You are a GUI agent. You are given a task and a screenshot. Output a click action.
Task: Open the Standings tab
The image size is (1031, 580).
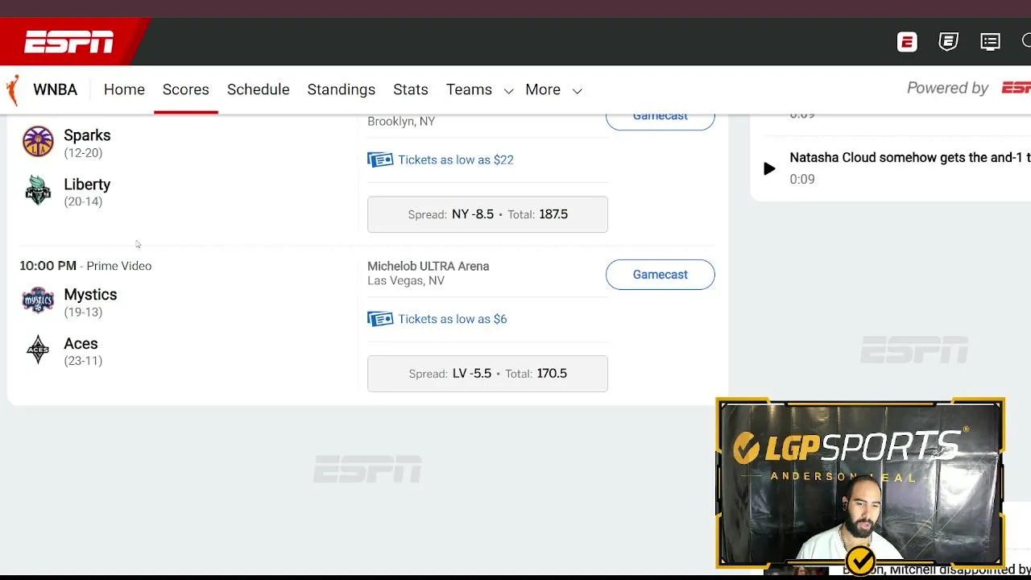[342, 89]
